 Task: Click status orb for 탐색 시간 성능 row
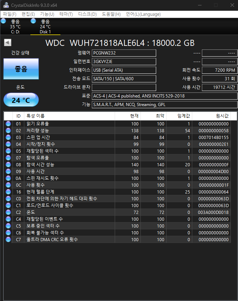point(8,165)
